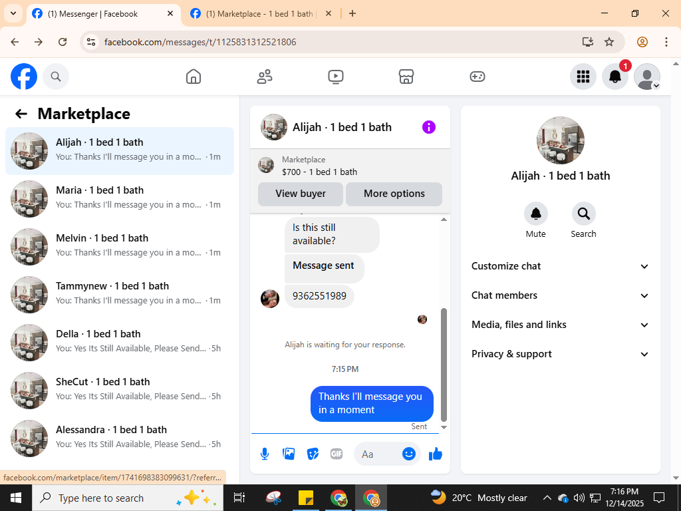Open the $700 - 1 bed 1 bath listing

[x=319, y=172]
